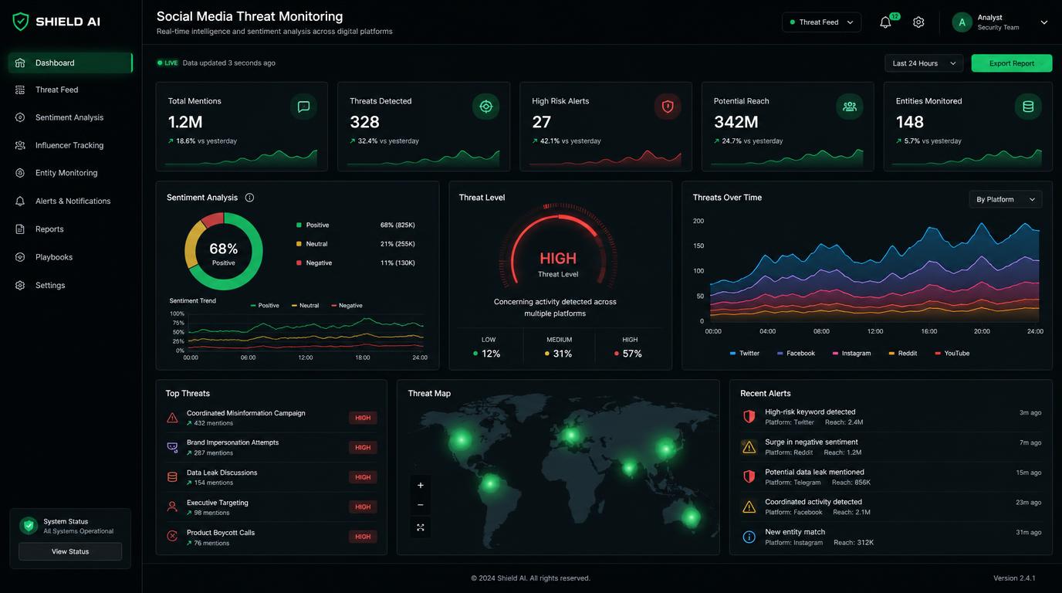Image resolution: width=1062 pixels, height=593 pixels.
Task: Toggle the Reddit series in chart legend
Action: [x=902, y=353]
